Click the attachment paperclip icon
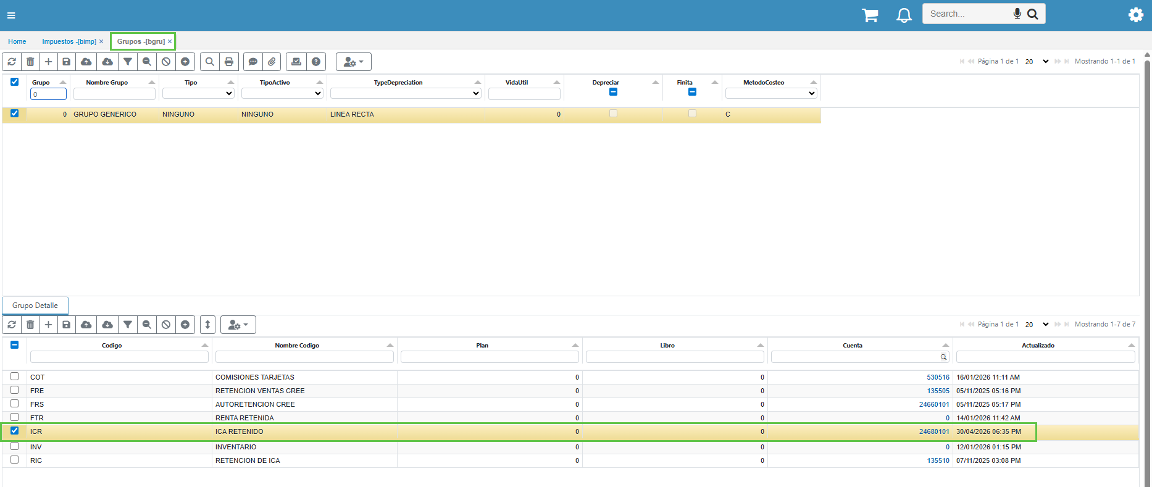The image size is (1152, 487). [272, 62]
